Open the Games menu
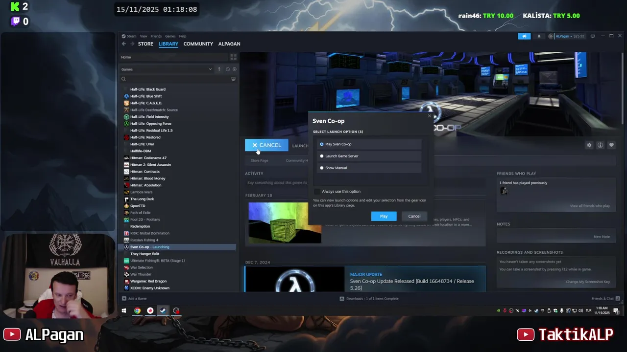This screenshot has height=352, width=627. coord(170,36)
